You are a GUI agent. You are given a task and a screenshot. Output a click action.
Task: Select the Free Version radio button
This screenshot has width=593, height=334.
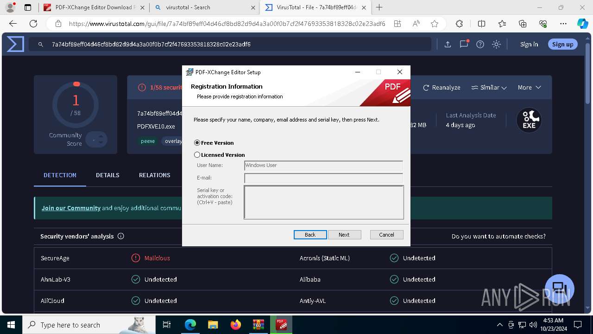coord(197,143)
